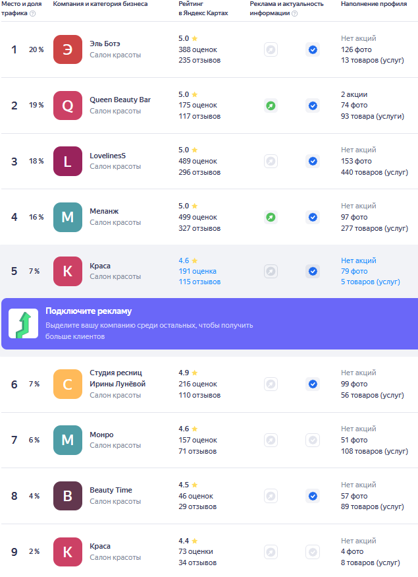Viewport: 418px width, 577px height.
Task: Click the Beauty Time company name
Action: [111, 490]
